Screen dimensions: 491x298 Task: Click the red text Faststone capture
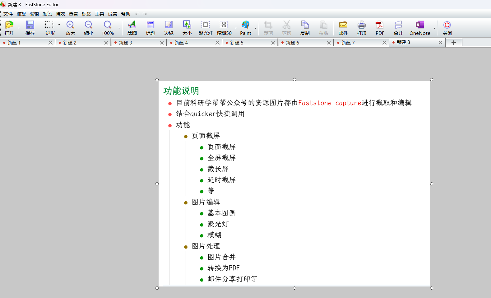click(330, 103)
